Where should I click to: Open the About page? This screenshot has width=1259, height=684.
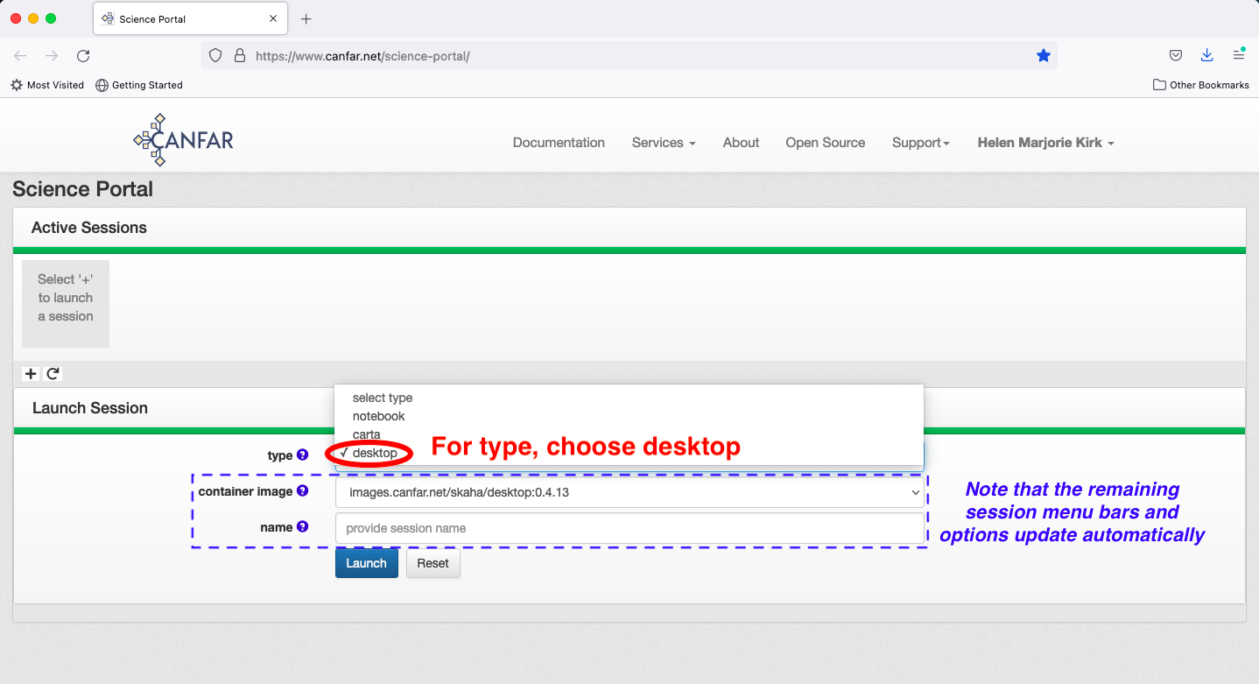(741, 143)
